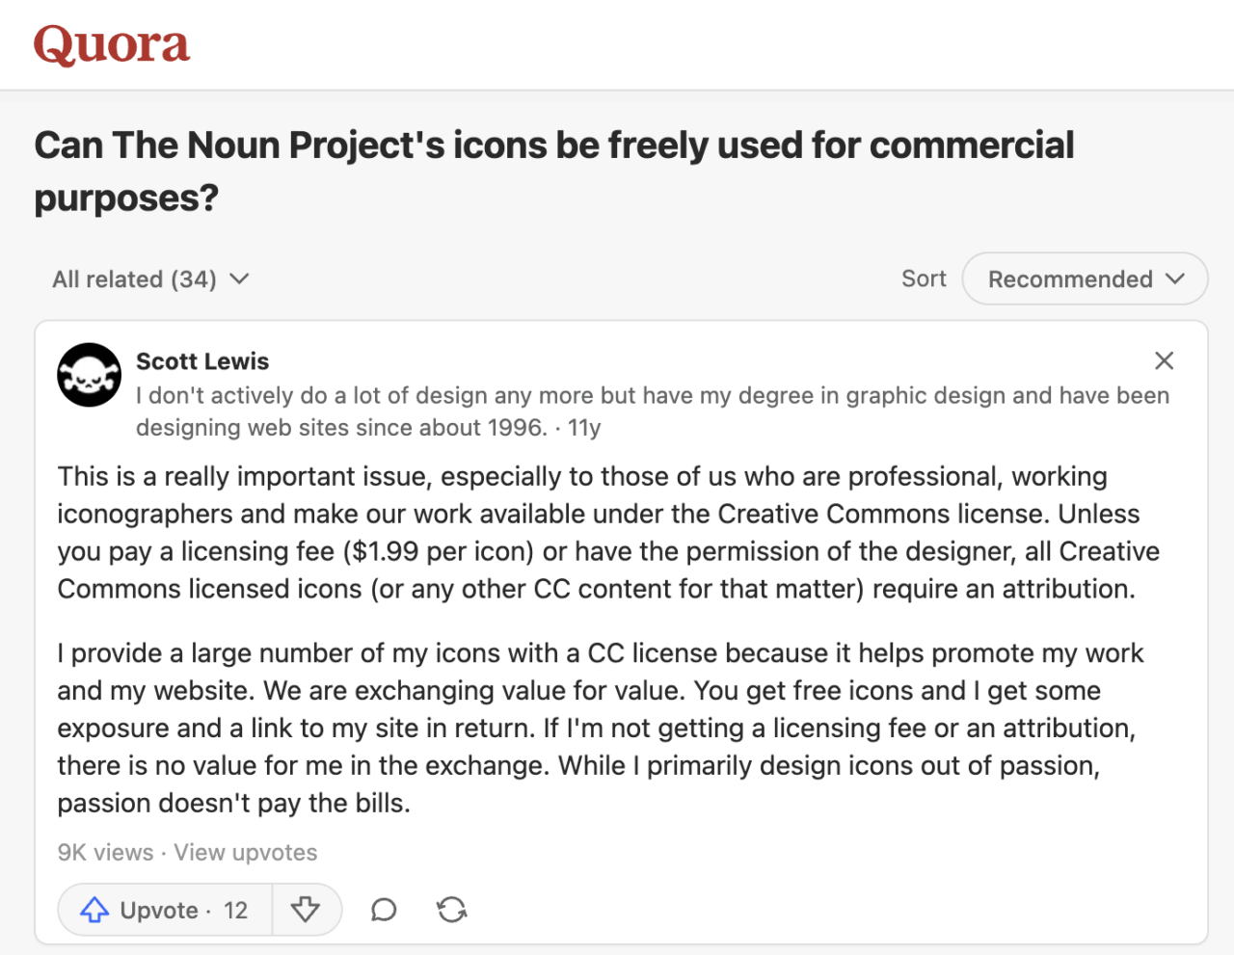This screenshot has height=955, width=1234.
Task: Downvote the answer
Action: coord(307,909)
